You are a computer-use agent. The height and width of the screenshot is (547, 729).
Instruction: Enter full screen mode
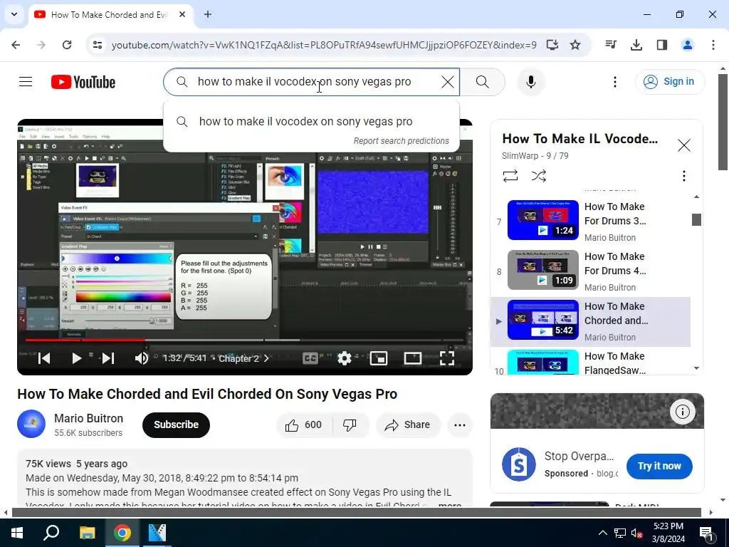pos(447,358)
